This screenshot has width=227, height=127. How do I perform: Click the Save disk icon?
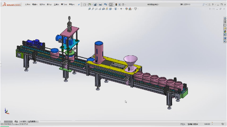(x=95, y=4)
